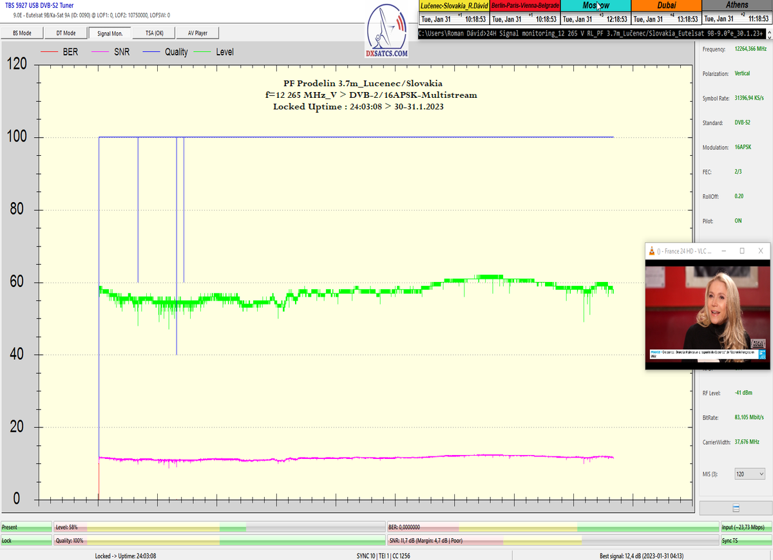Image resolution: width=773 pixels, height=560 pixels.
Task: Click the panel toggle icon below MIS
Action: tap(736, 508)
